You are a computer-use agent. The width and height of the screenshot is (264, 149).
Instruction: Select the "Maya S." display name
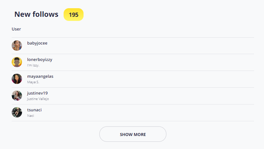pos(33,82)
